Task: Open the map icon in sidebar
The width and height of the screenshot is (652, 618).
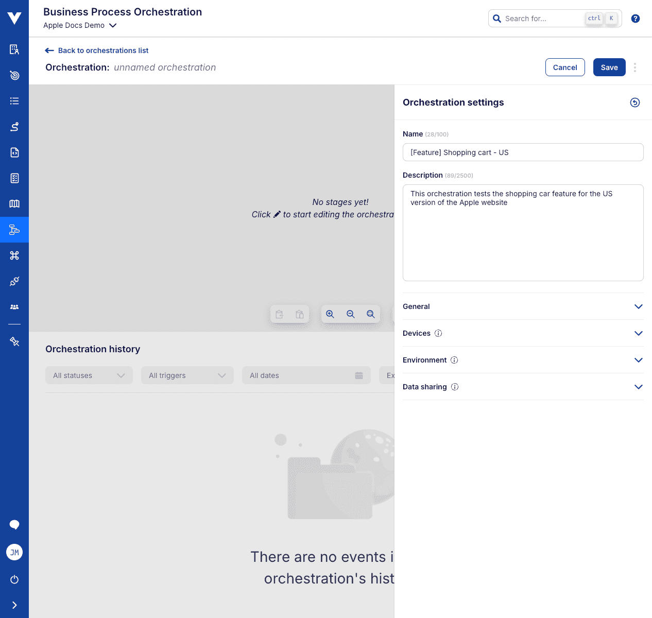Action: [14, 204]
